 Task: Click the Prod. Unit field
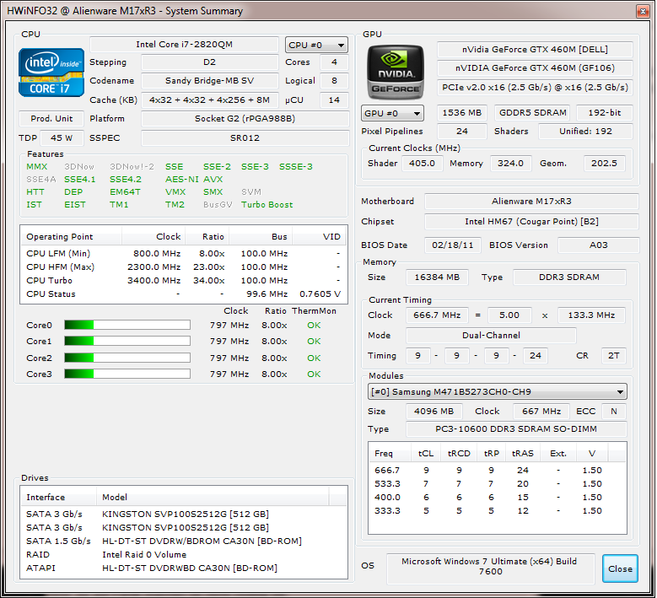point(51,119)
